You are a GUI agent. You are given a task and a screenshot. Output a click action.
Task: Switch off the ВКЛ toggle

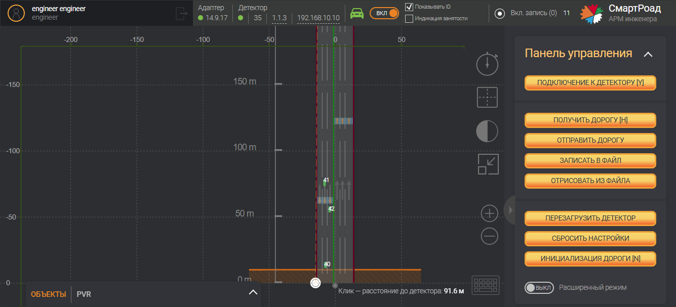click(384, 13)
